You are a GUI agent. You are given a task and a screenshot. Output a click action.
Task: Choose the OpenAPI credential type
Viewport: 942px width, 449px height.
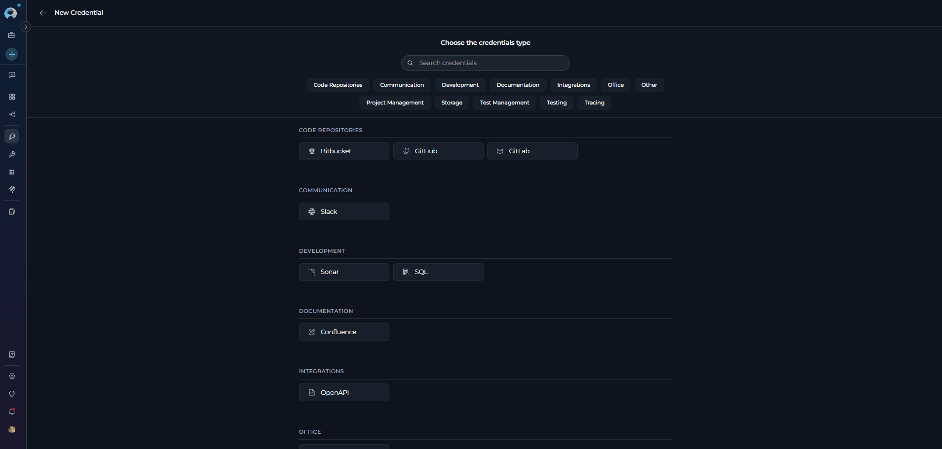tap(344, 392)
